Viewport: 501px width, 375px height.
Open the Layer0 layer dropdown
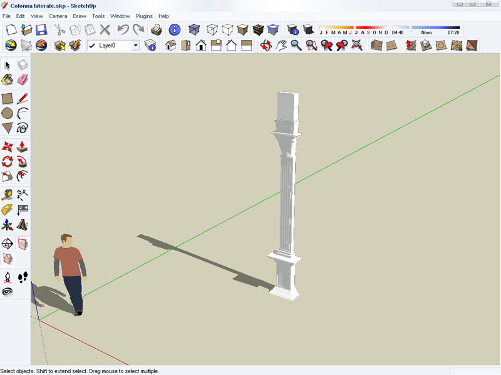135,46
